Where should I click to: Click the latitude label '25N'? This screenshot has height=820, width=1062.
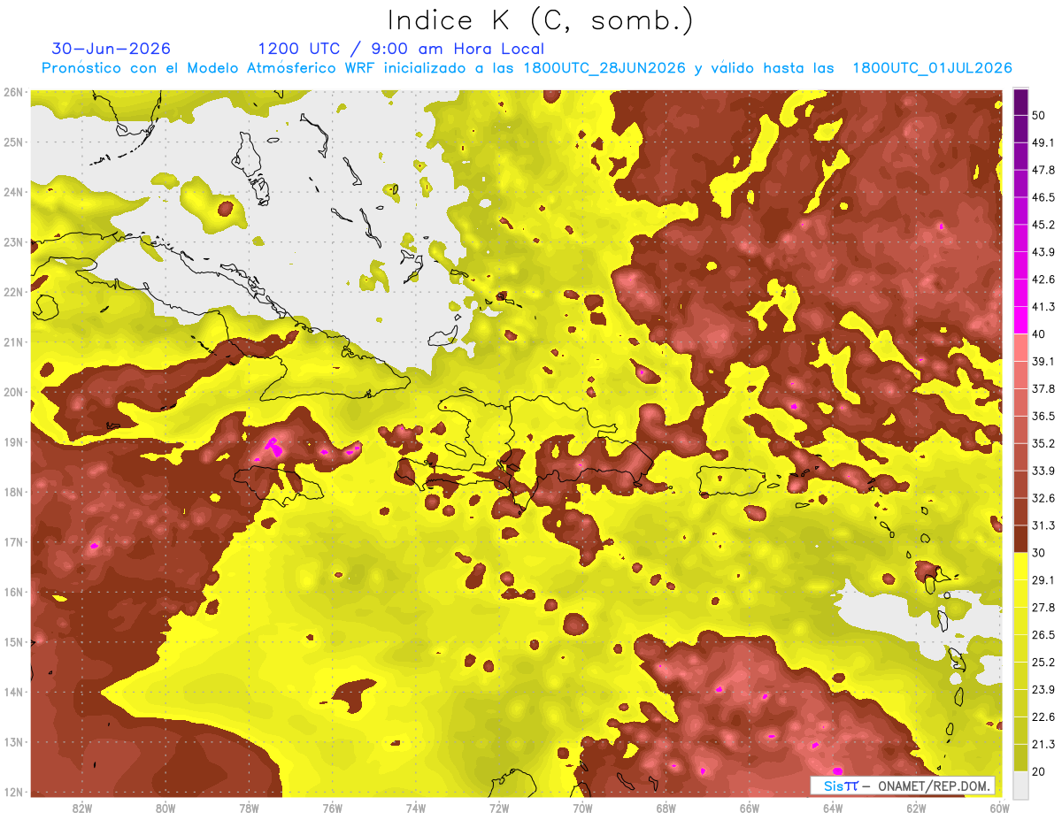(13, 142)
